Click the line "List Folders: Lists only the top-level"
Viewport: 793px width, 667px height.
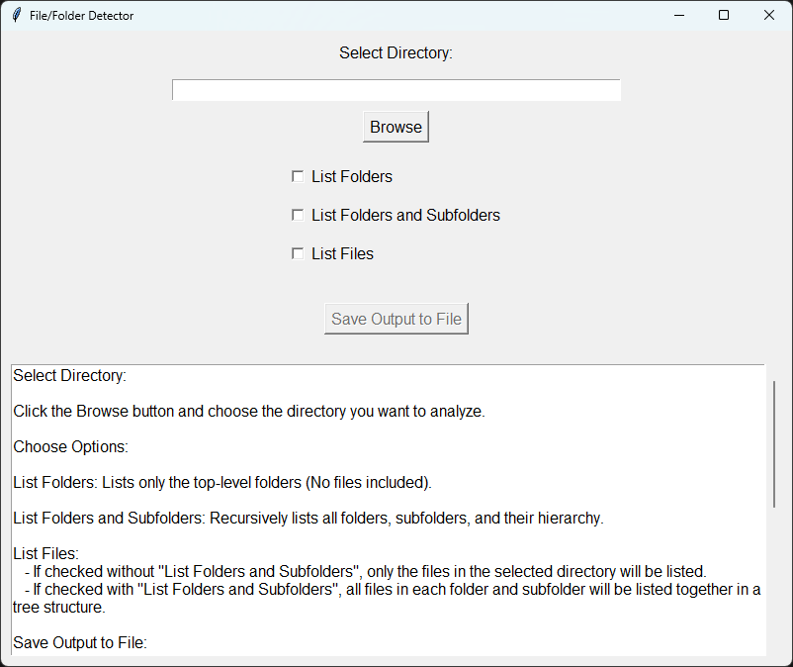click(222, 483)
